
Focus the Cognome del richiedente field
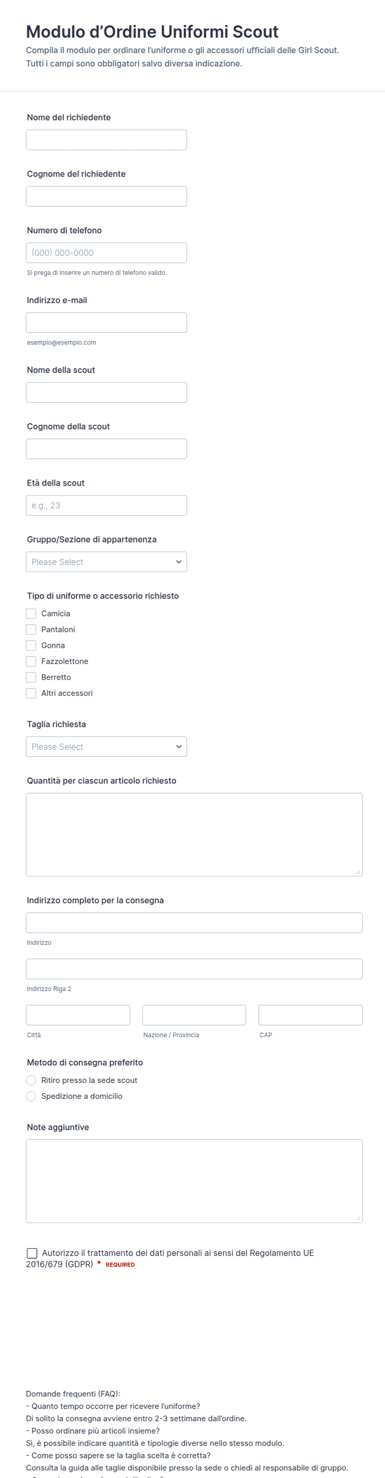tap(106, 196)
